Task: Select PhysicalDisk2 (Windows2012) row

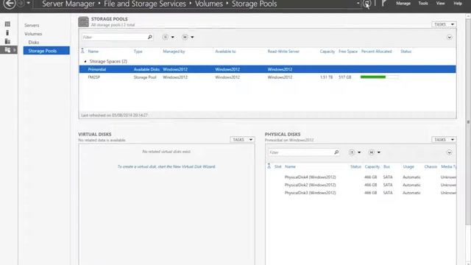Action: (361, 185)
